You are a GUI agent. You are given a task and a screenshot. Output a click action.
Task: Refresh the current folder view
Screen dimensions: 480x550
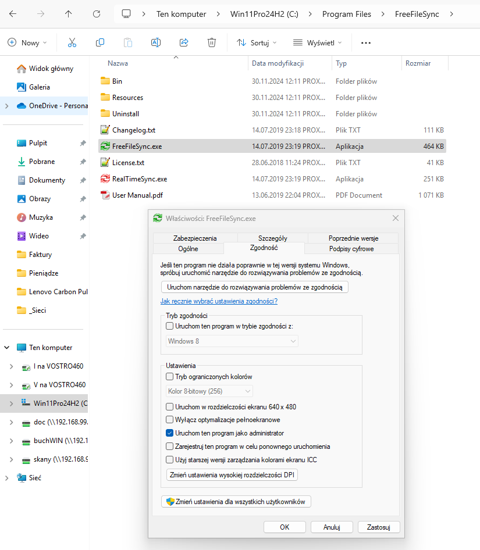[x=97, y=14]
